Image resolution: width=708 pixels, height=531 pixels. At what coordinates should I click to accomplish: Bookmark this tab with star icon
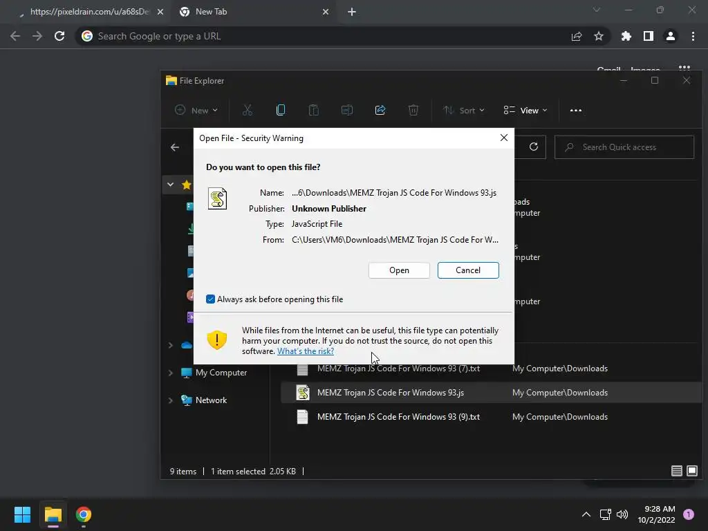(x=599, y=36)
